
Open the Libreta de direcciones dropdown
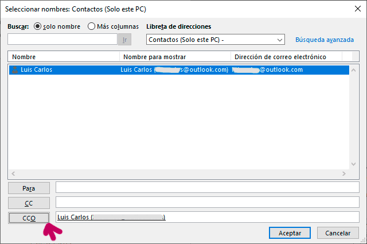pyautogui.click(x=280, y=40)
